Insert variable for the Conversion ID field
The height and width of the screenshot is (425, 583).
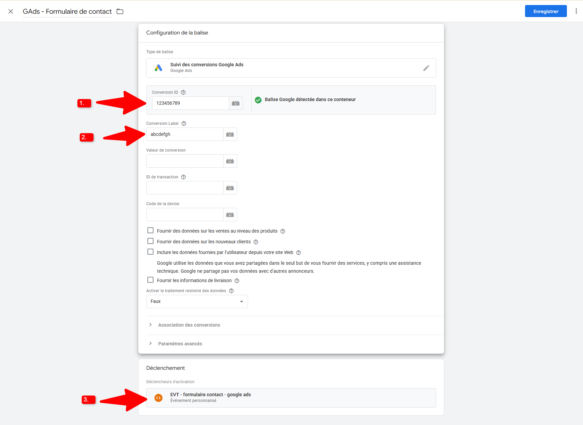click(x=236, y=103)
